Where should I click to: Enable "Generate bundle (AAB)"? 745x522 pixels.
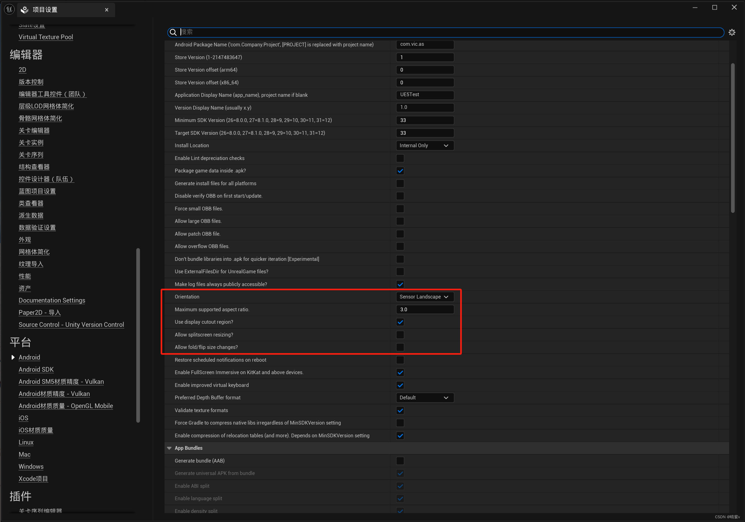(400, 460)
